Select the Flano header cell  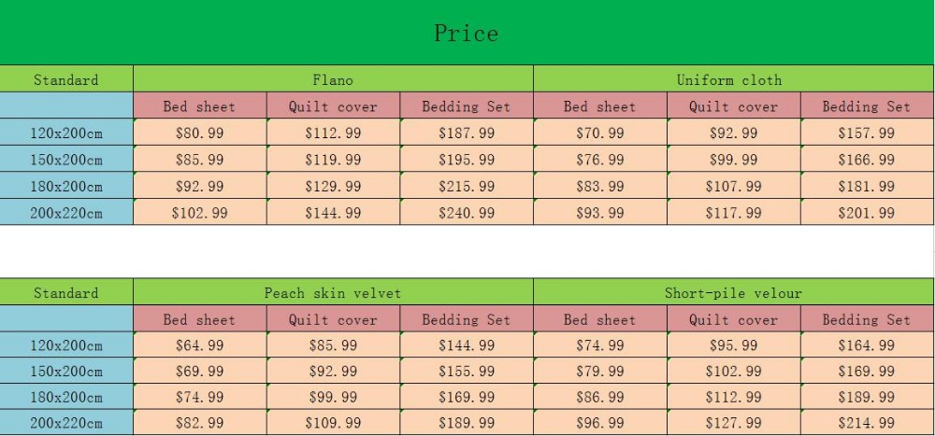click(x=333, y=79)
